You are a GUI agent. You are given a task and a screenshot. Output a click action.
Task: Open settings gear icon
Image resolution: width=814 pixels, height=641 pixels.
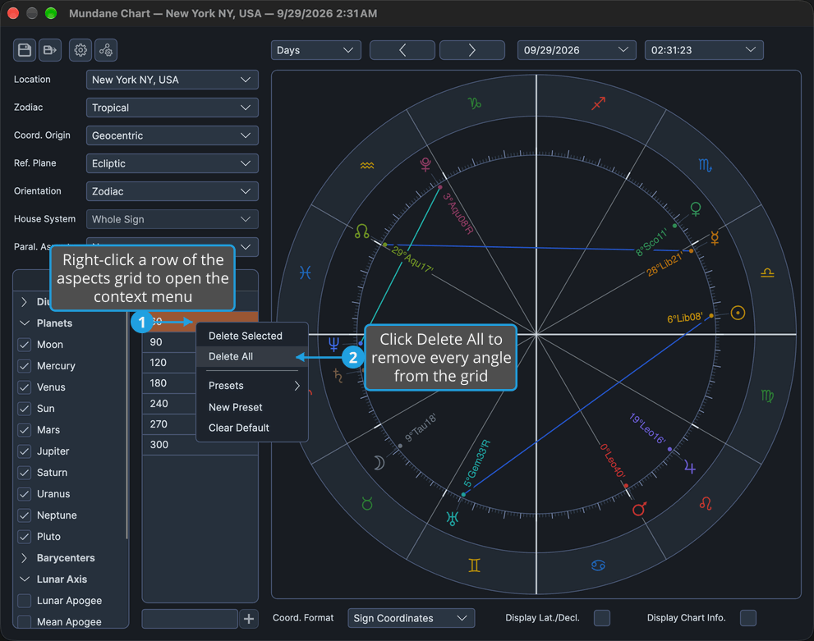[x=80, y=50]
